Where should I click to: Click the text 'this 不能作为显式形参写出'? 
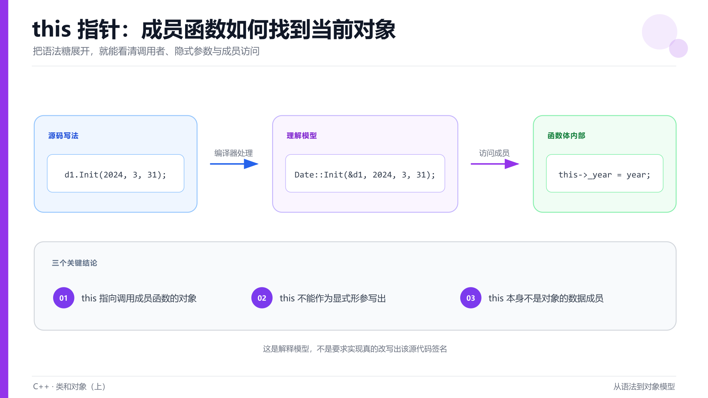[333, 298]
